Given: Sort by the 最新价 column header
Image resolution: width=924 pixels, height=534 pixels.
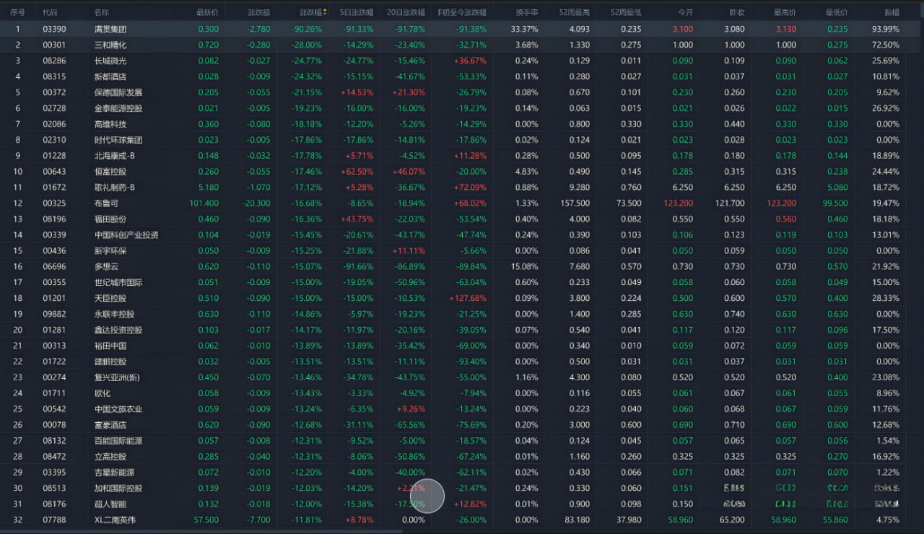Looking at the screenshot, I should coord(207,12).
